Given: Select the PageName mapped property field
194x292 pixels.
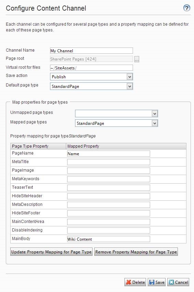Looking at the screenshot, I should (x=109, y=154).
